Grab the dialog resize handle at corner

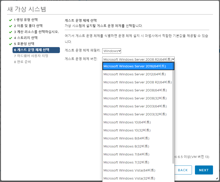click(217, 178)
